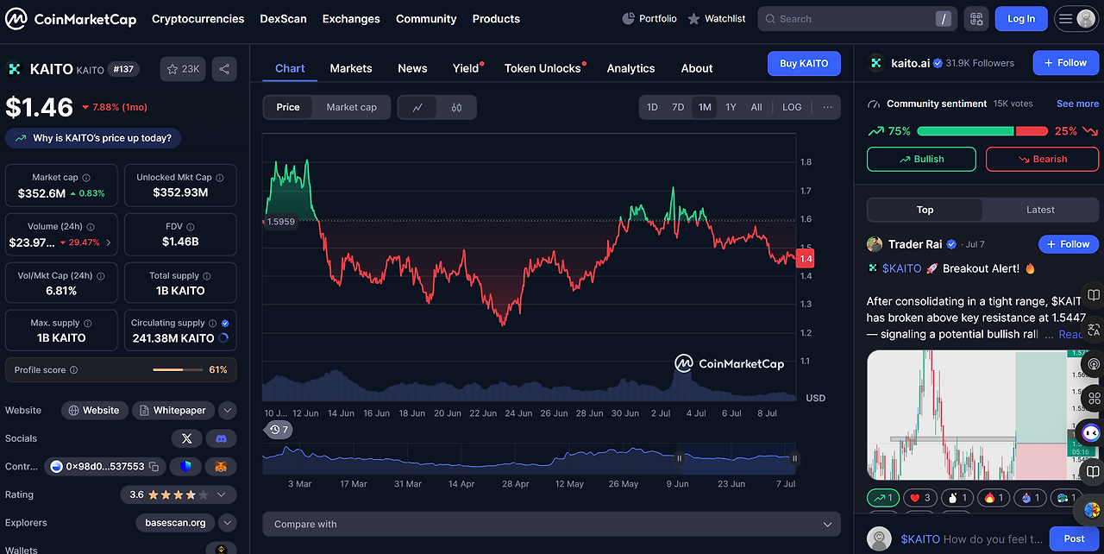1104x554 pixels.
Task: Open the chart more-options ellipsis menu
Action: (x=827, y=107)
